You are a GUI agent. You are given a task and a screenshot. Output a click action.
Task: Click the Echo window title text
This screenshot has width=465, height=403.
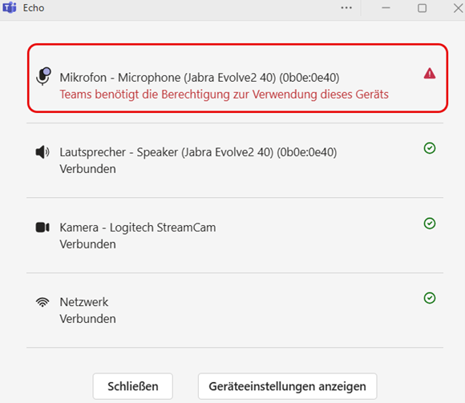(34, 8)
